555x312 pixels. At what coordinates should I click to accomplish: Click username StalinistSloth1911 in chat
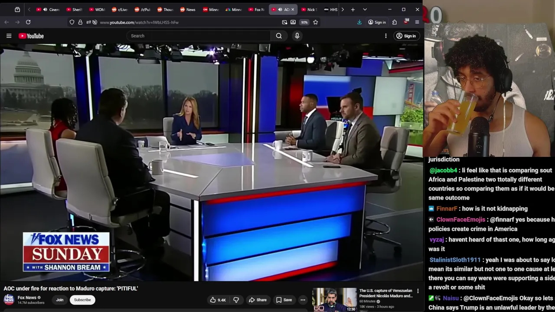tap(455, 260)
